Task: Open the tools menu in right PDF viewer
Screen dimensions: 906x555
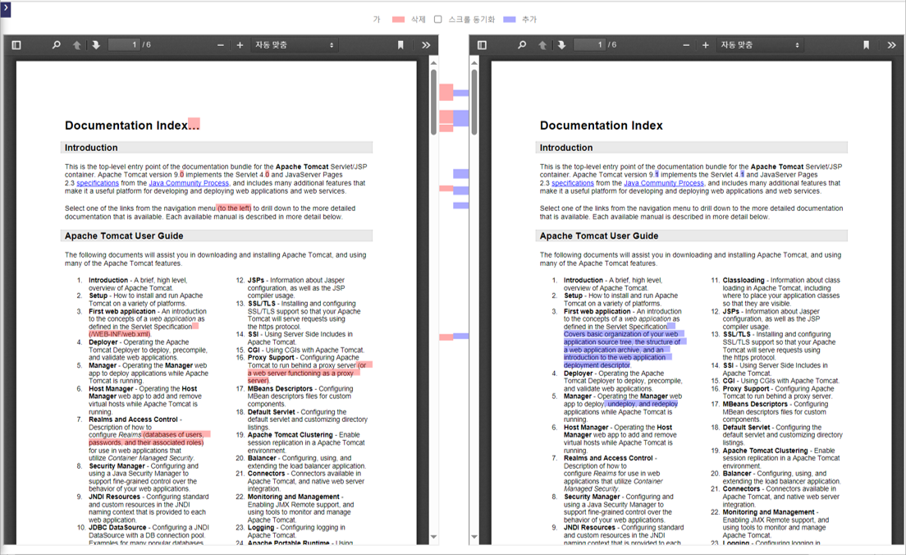Action: (x=891, y=45)
